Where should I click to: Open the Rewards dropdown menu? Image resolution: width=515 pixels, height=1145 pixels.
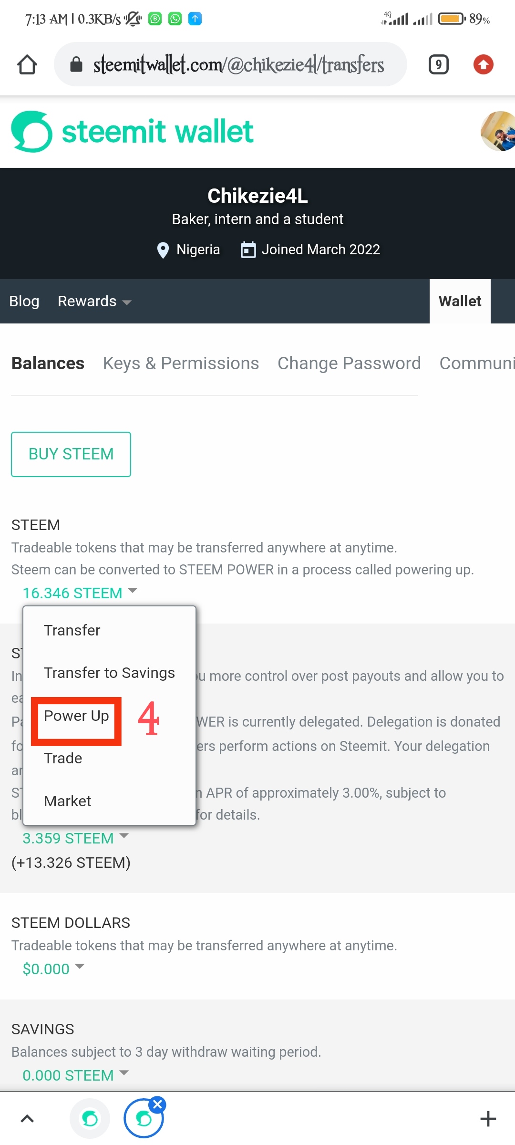pos(94,302)
